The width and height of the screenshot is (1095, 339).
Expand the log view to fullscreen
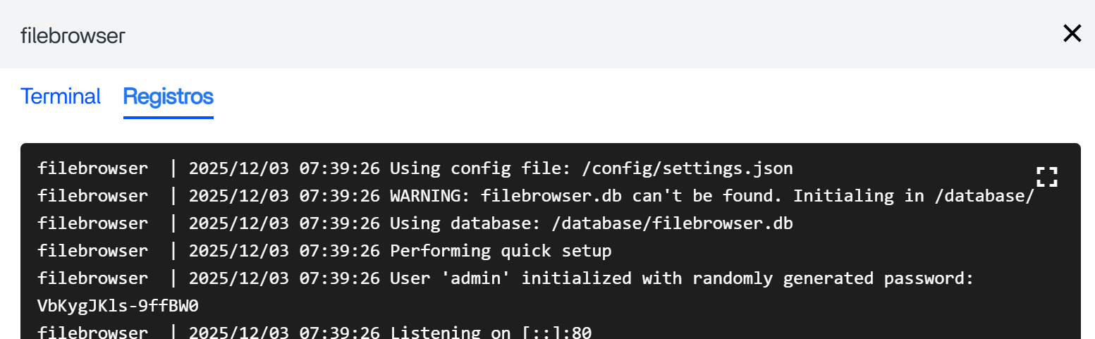click(1047, 176)
